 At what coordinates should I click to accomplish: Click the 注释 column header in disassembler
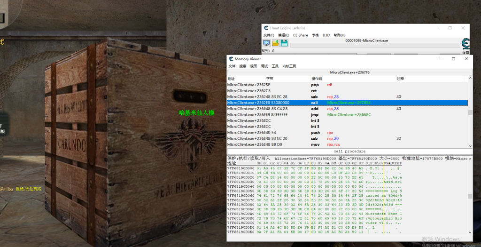430,79
